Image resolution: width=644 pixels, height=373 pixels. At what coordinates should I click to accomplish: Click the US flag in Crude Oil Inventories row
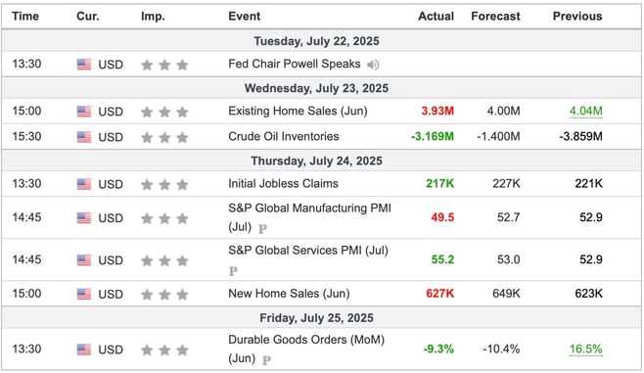click(84, 137)
